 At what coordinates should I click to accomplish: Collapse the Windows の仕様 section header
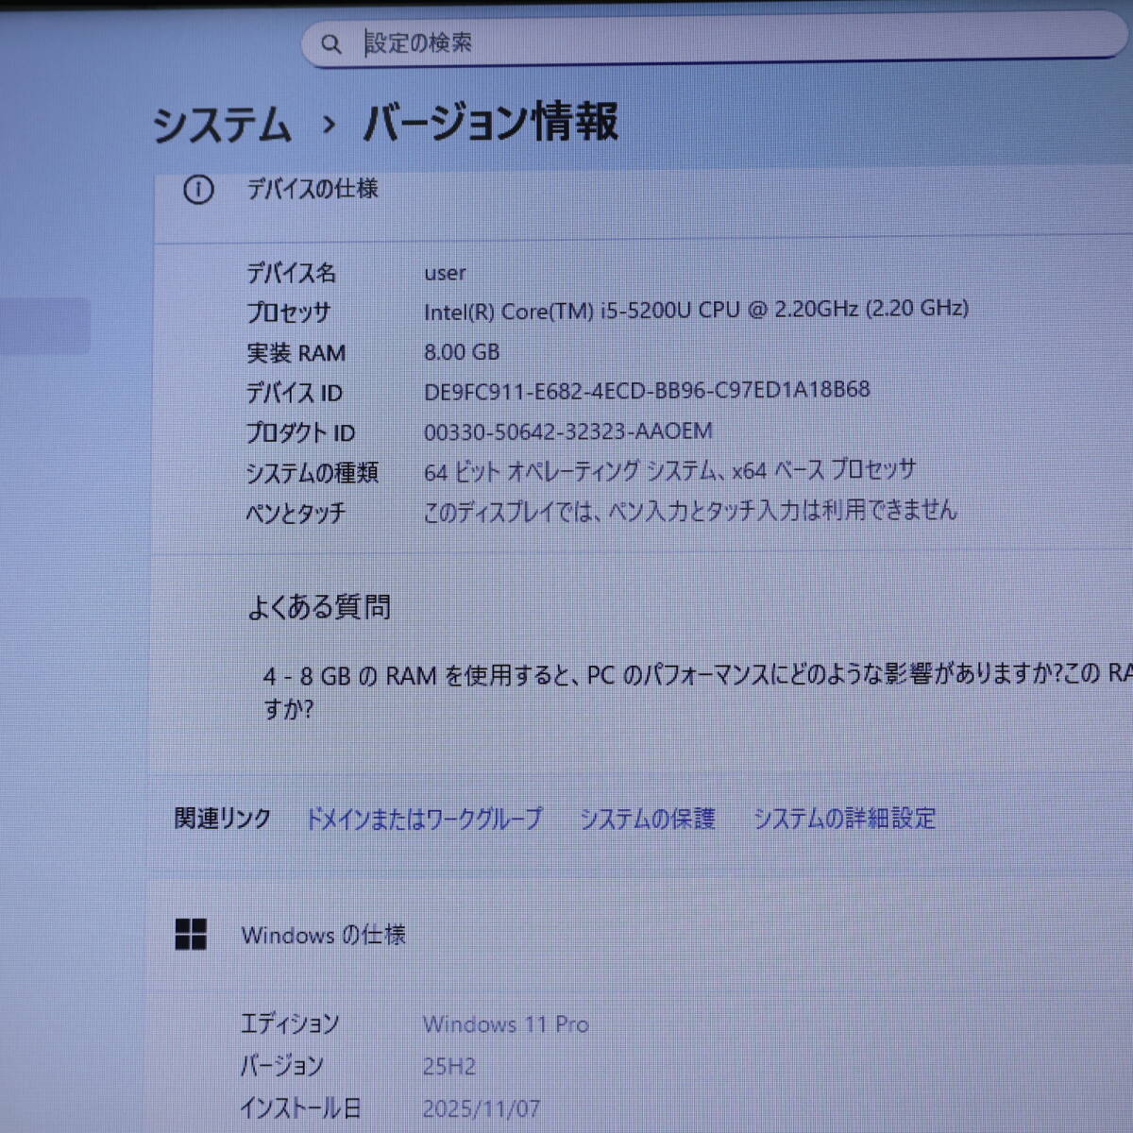[640, 935]
